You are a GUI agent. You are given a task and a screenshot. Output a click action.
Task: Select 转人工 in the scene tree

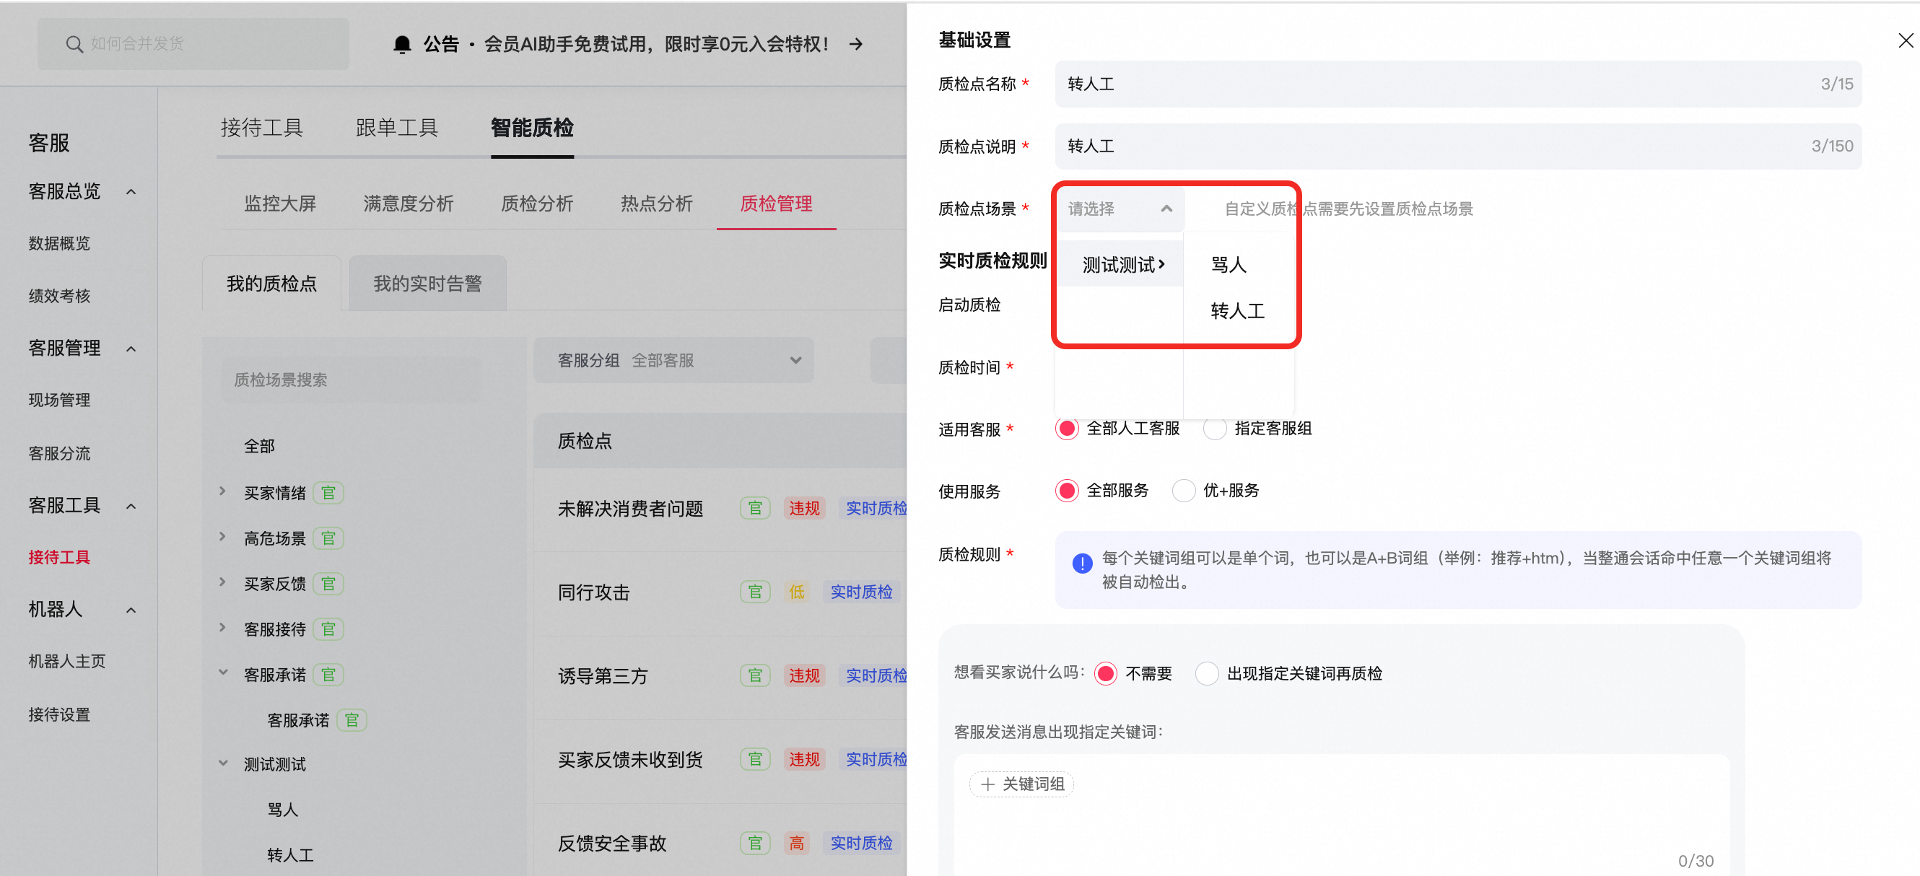[290, 855]
